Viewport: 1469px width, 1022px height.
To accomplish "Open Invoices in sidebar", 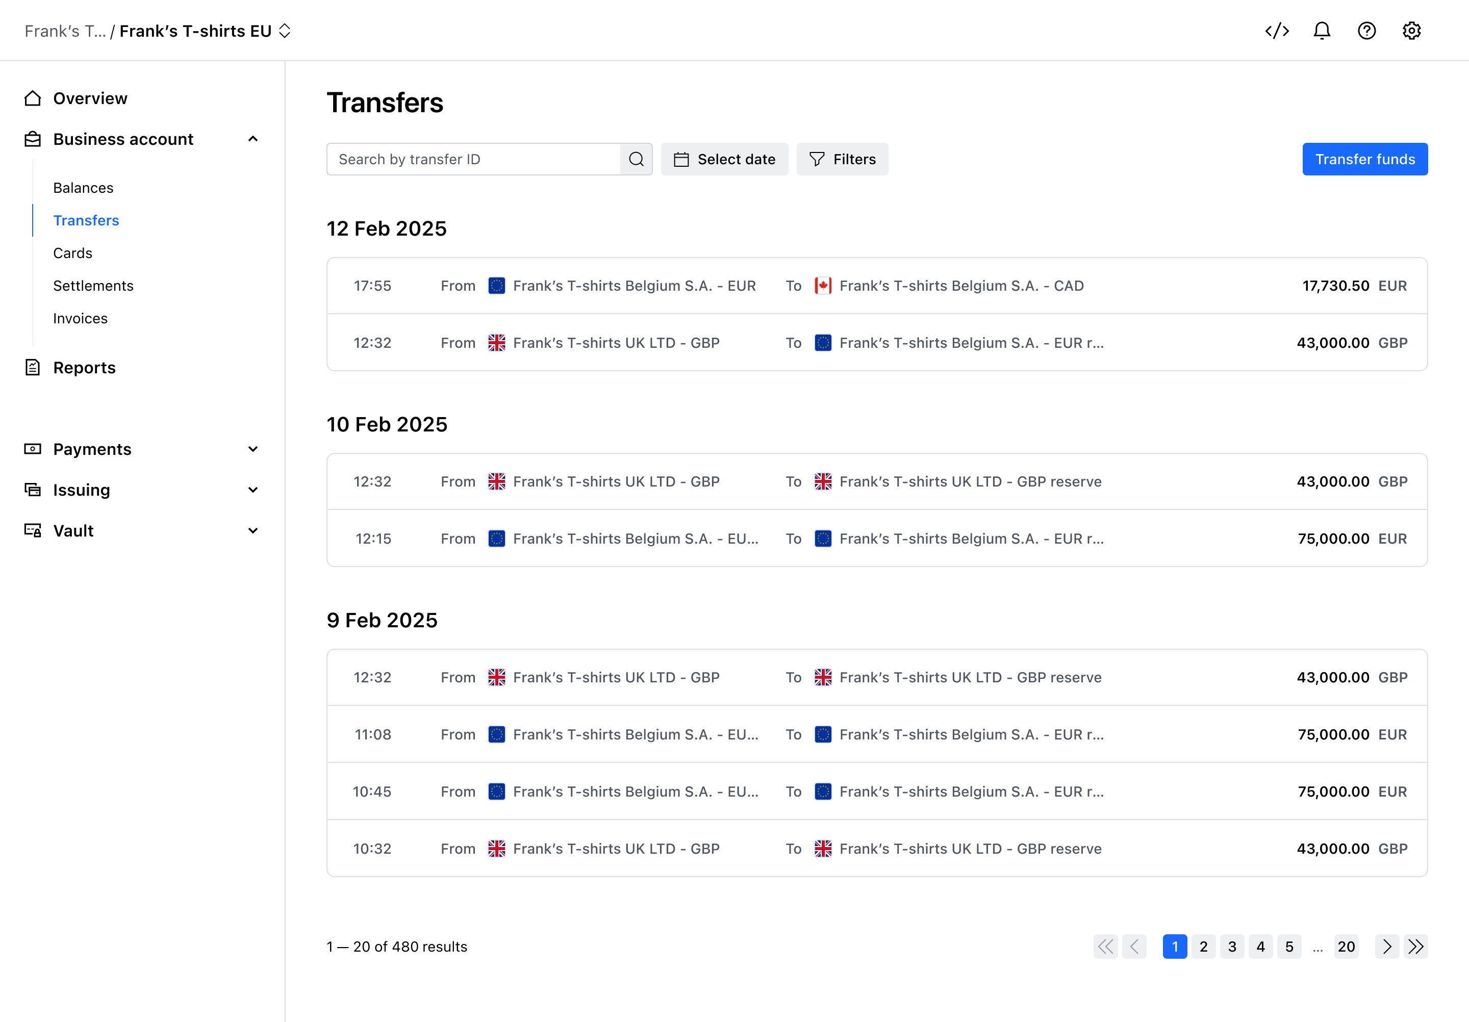I will click(81, 319).
